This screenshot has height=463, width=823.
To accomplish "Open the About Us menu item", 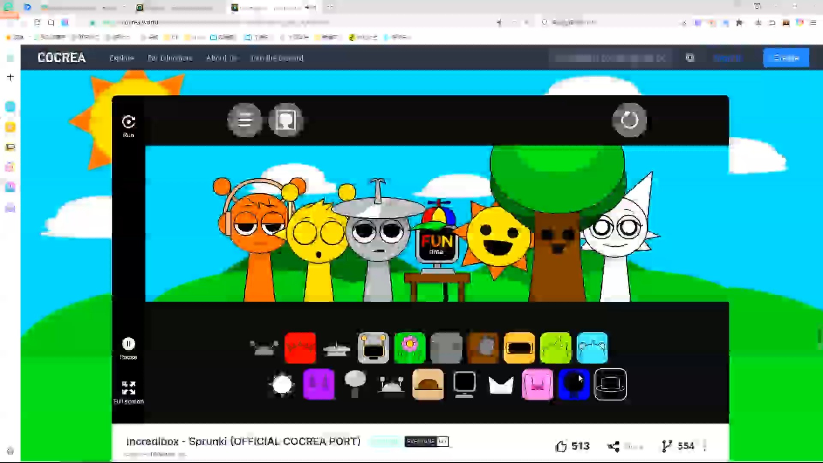I will coord(221,58).
